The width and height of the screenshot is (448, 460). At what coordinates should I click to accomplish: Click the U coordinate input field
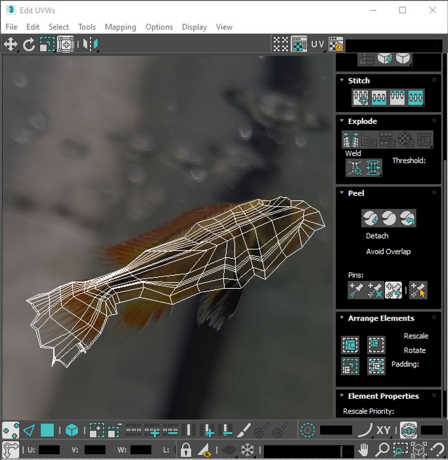tap(49, 450)
